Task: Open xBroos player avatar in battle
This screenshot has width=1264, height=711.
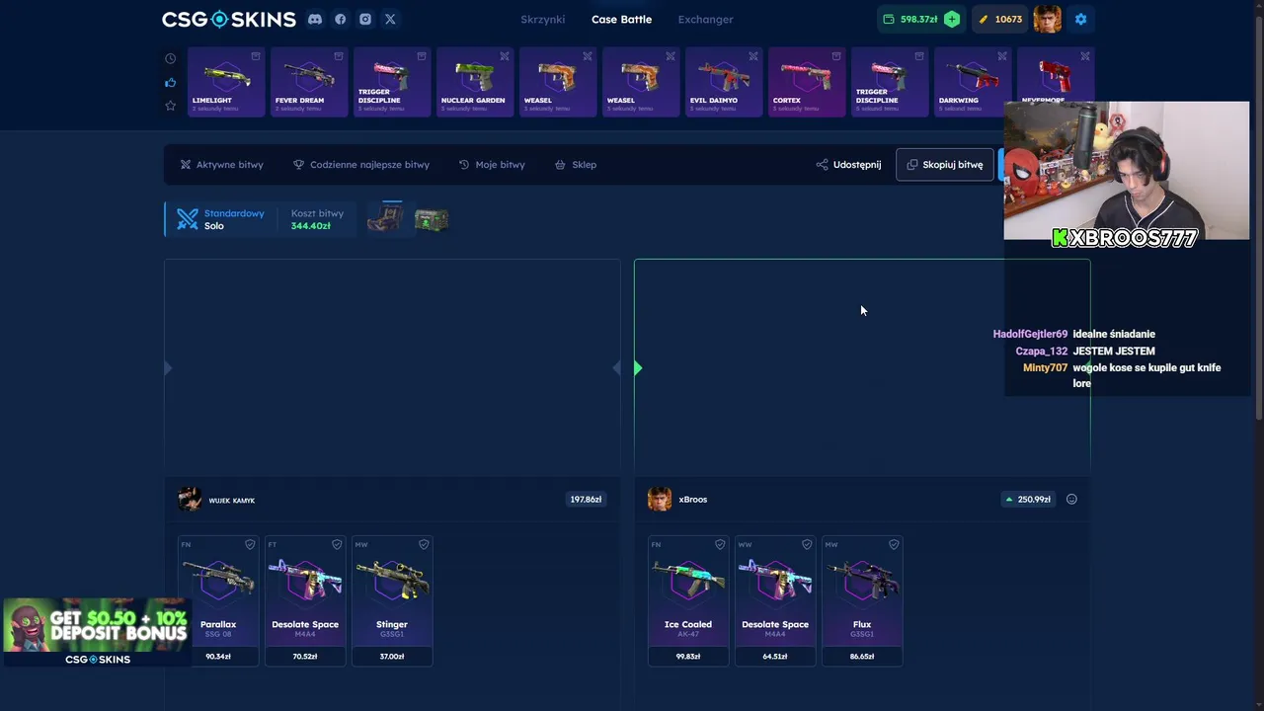Action: click(x=660, y=500)
